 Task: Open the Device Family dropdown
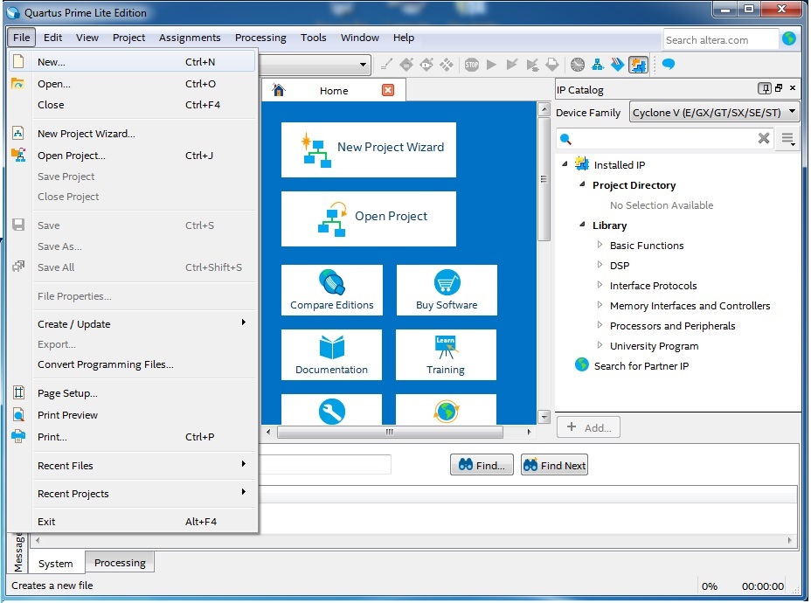714,112
